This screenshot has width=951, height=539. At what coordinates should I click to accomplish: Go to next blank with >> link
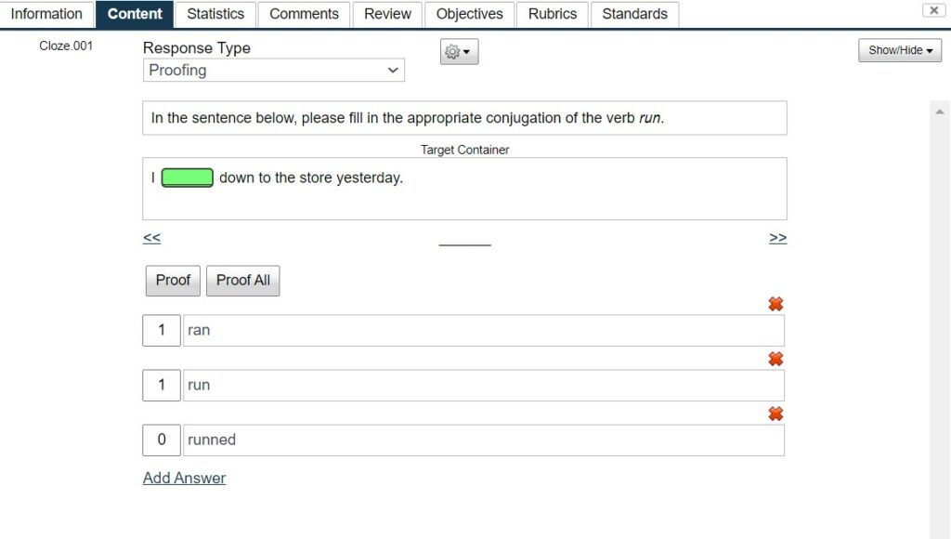pyautogui.click(x=778, y=238)
